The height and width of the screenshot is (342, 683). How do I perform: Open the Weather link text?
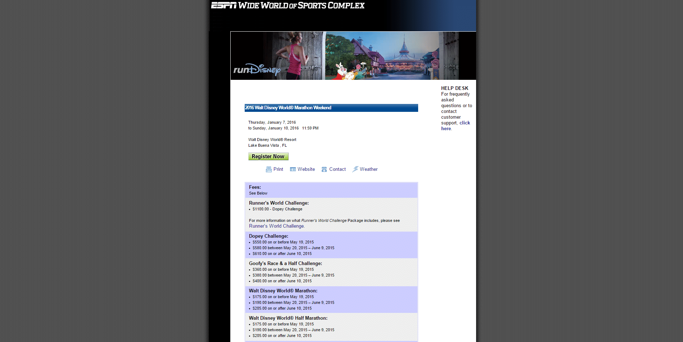pyautogui.click(x=368, y=169)
